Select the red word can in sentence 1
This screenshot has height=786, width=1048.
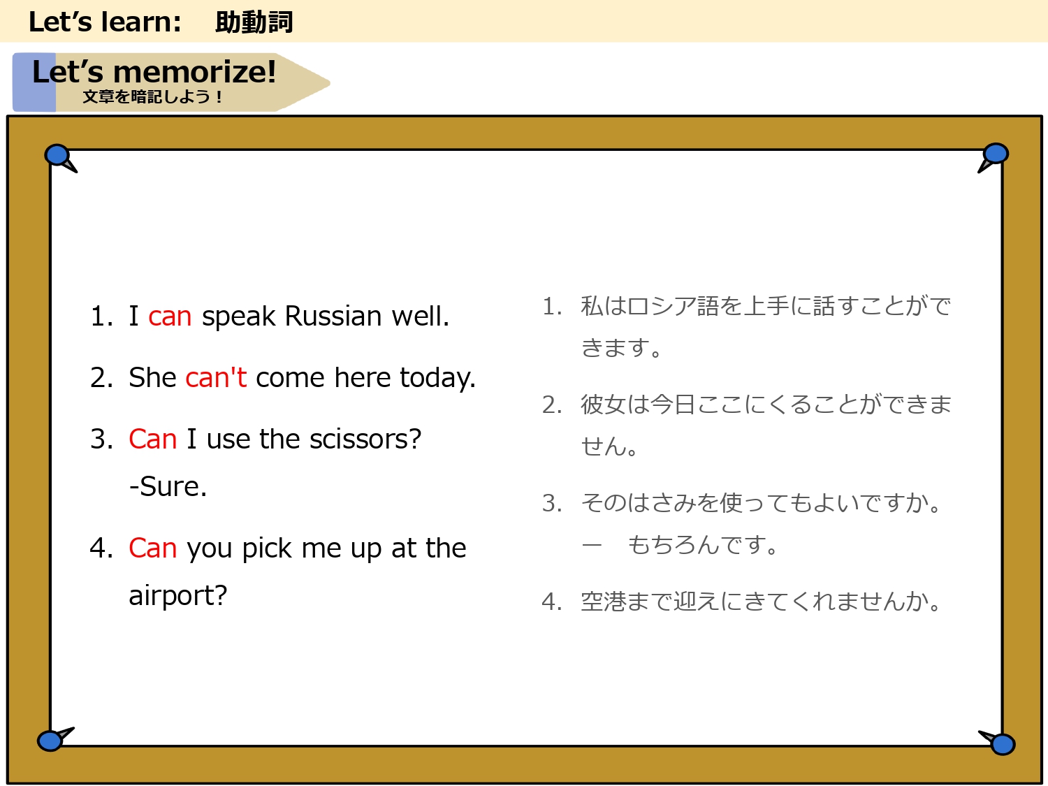(170, 316)
